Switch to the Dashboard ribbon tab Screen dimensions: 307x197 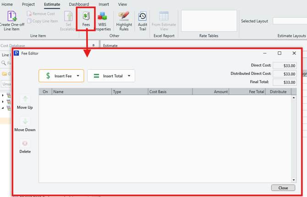[x=79, y=4]
